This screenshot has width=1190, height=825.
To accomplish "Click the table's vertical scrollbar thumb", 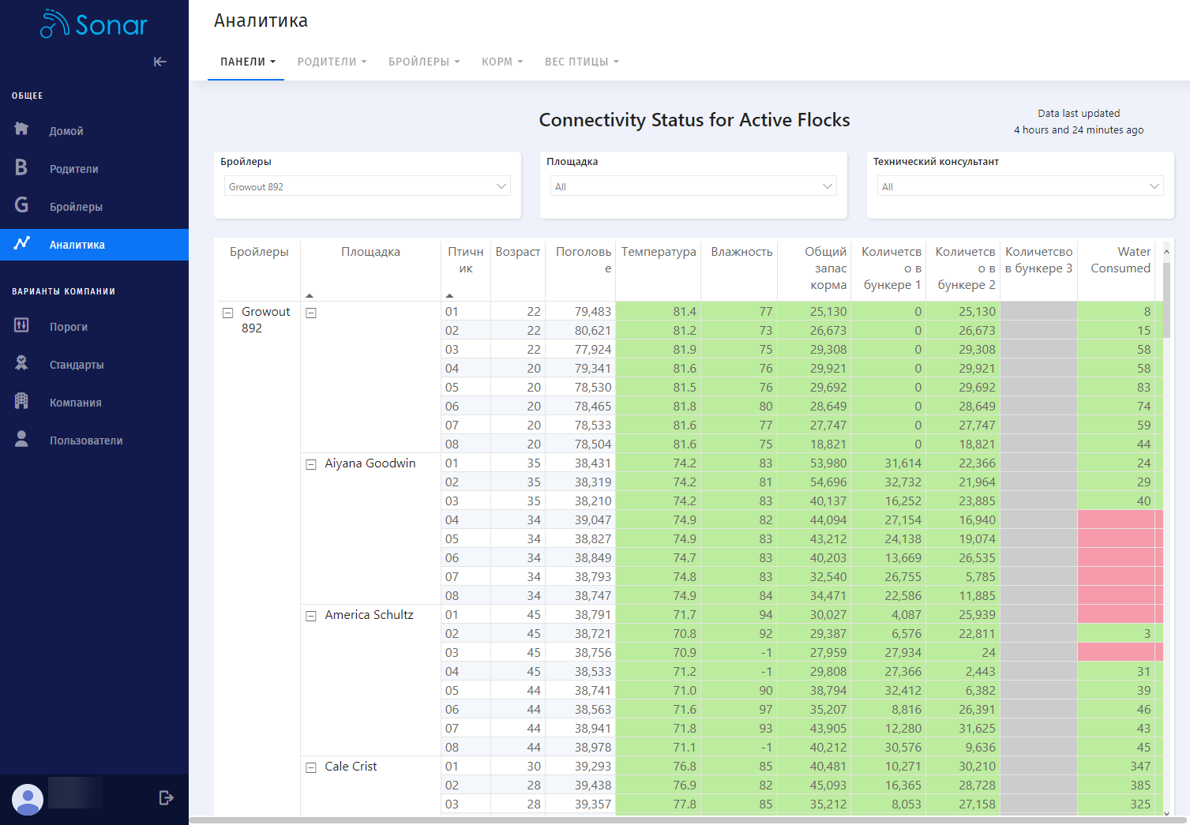I will 1166,300.
